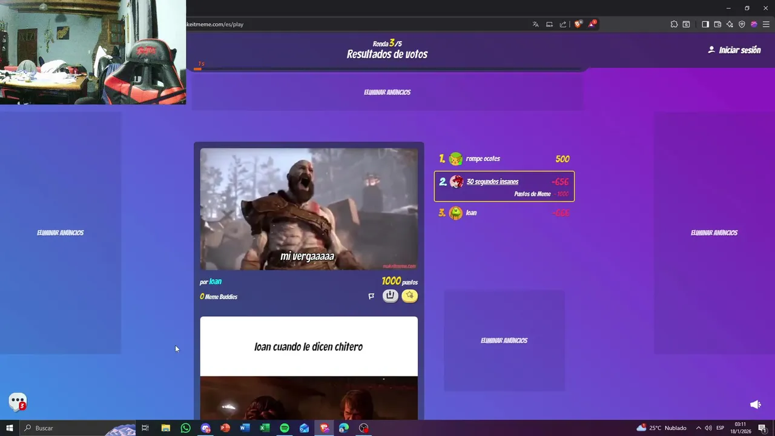Image resolution: width=775 pixels, height=436 pixels.
Task: Click the taskbar volume speaker icon
Action: pyautogui.click(x=708, y=428)
